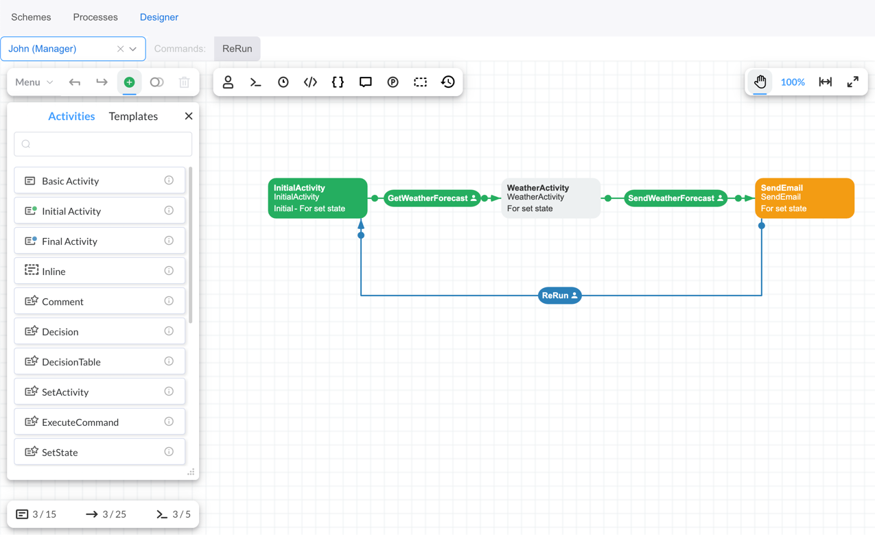Select Basic Activity list item
The image size is (875, 537).
tap(100, 180)
